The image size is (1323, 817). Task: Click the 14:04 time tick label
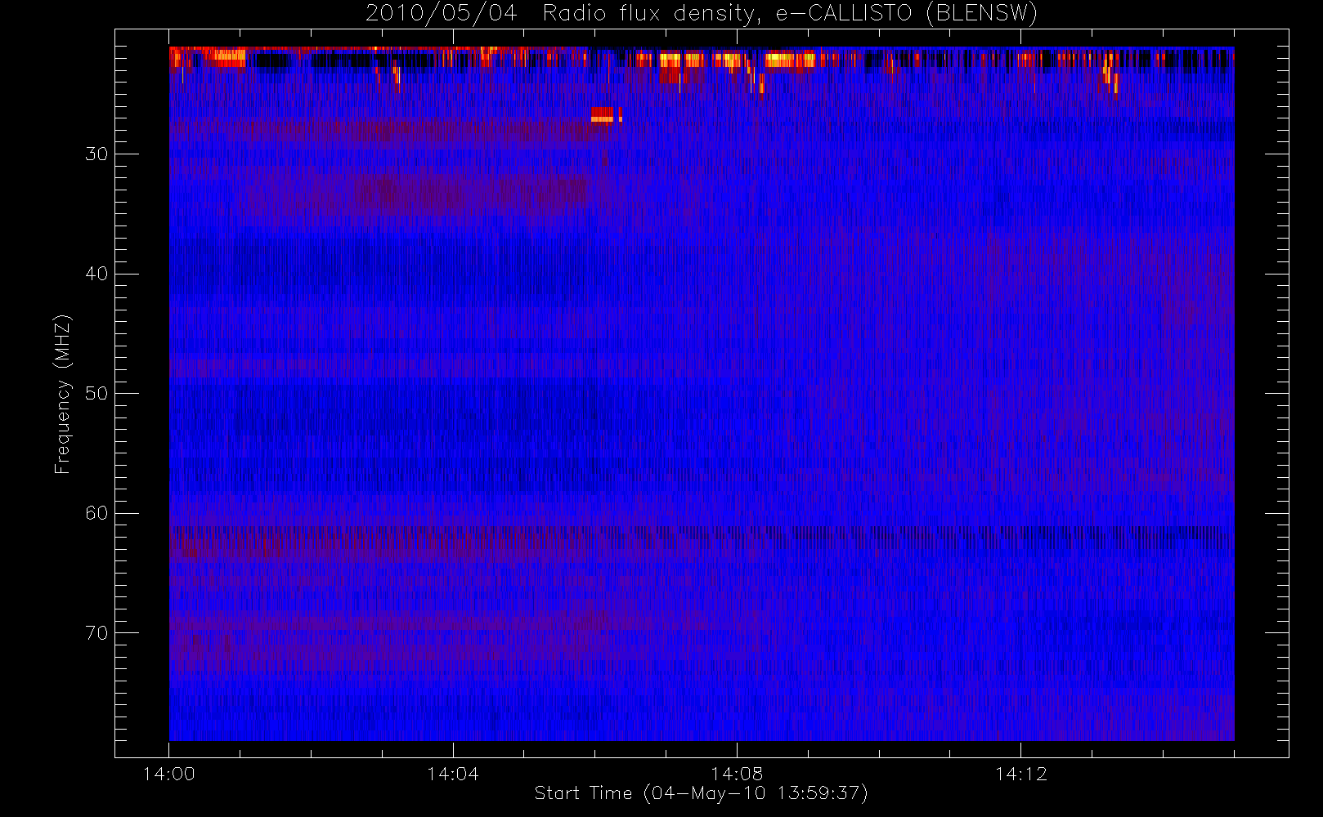pos(452,774)
